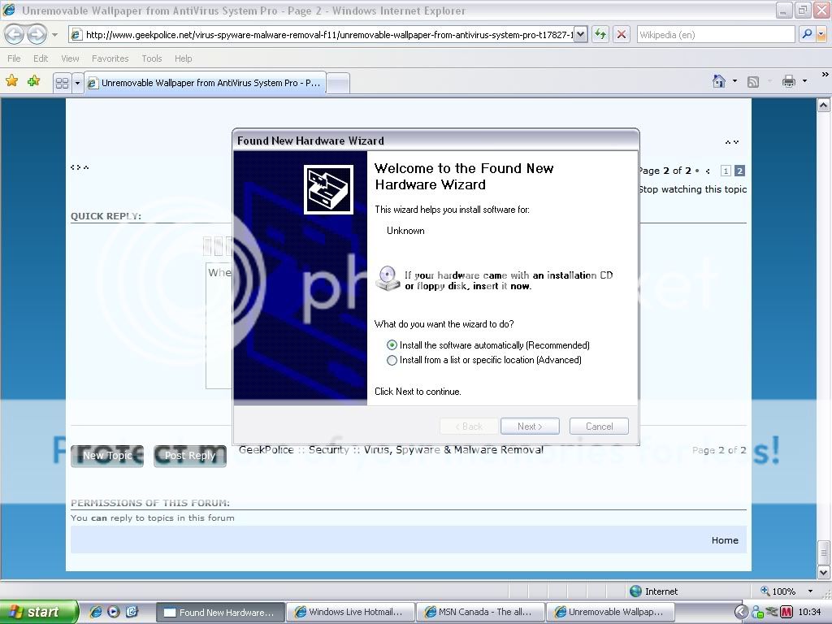Switch to Found New Hardware taskbar item
This screenshot has height=624, width=832.
221,613
